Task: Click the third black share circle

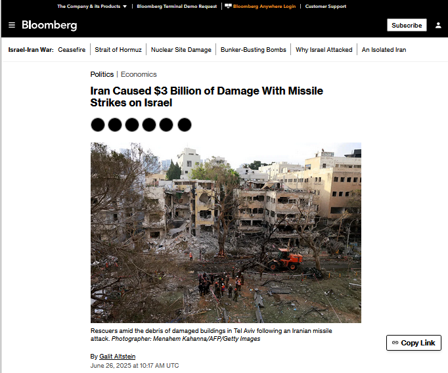Action: [132, 125]
